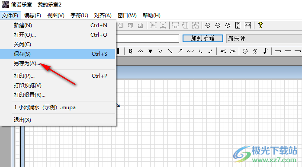Image resolution: width=302 pixels, height=167 pixels.
Task: Insert the eighth note symbol
Action: click(265, 51)
